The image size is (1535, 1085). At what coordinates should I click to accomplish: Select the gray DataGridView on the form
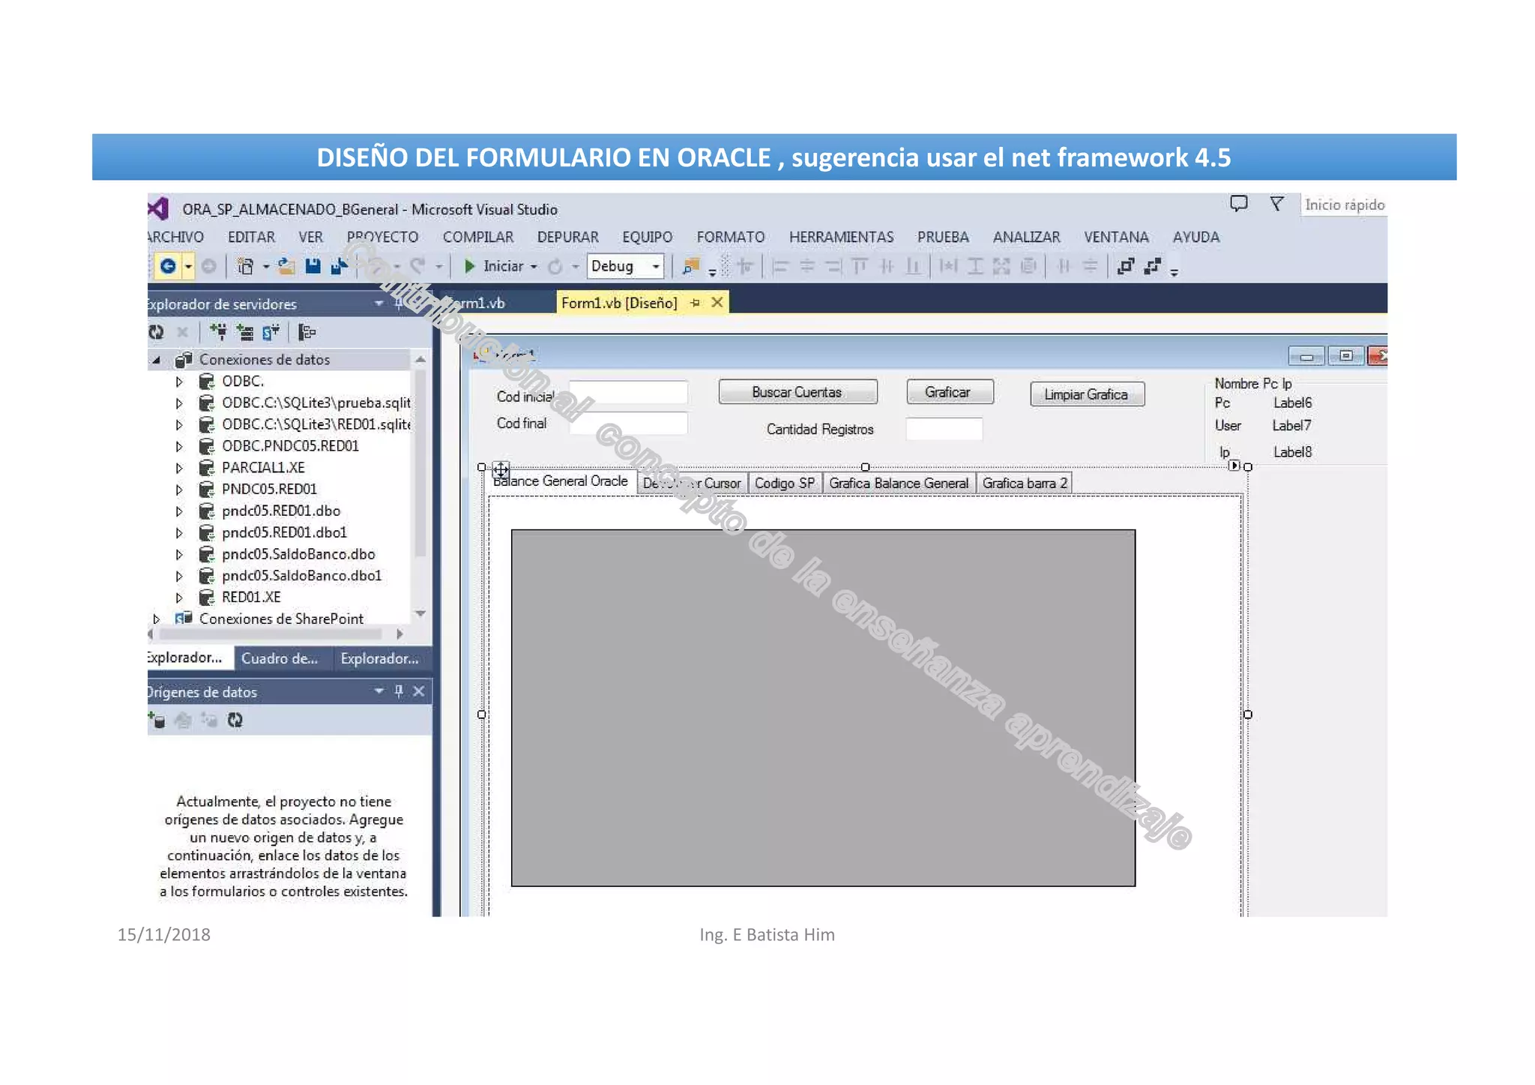(823, 709)
